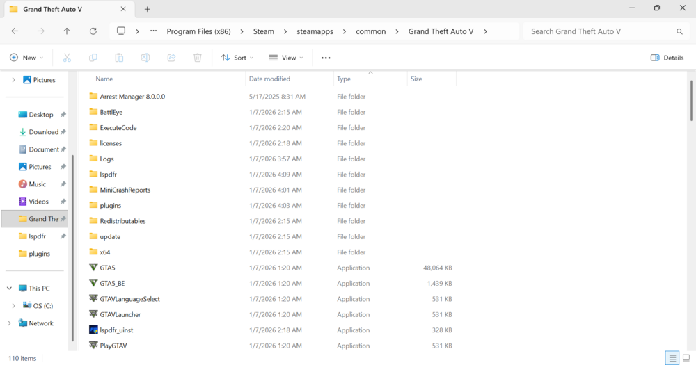
Task: Select the ExecuteCode folder
Action: click(x=118, y=128)
